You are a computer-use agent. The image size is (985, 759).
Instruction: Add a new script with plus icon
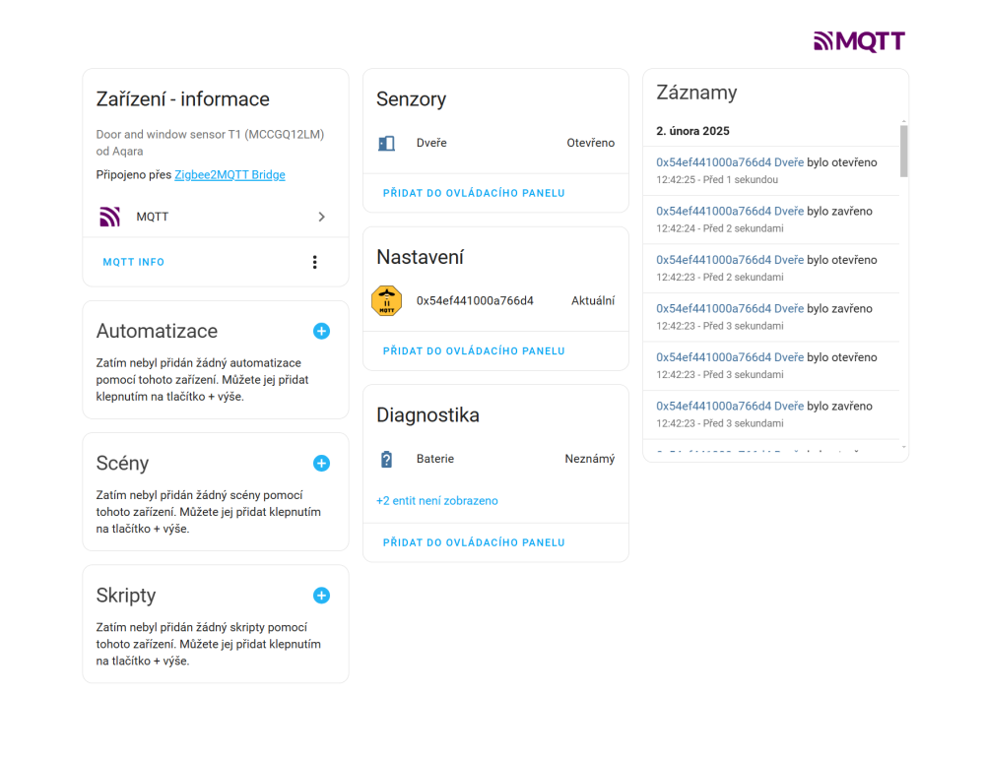[321, 596]
